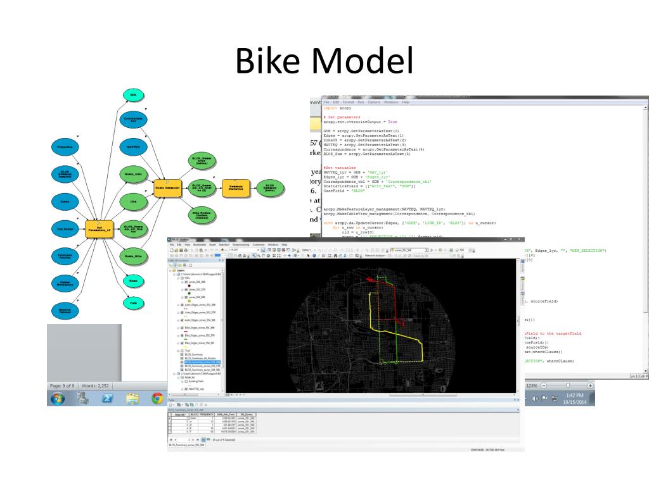Click the Full Extent globe icon in ArcMap
The height and width of the screenshot is (486, 649).
point(268,256)
